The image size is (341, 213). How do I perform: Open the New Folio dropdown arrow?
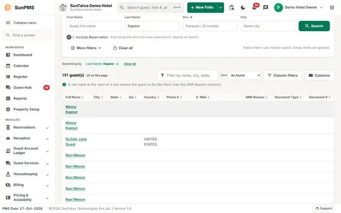[x=221, y=8]
